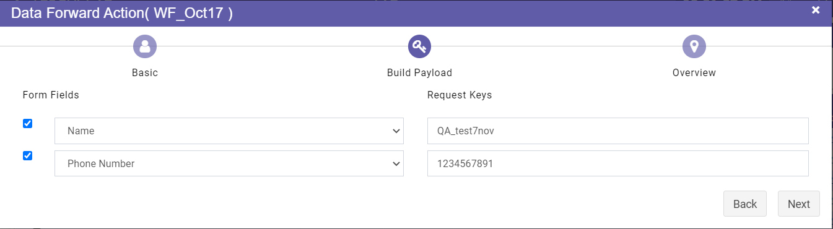
Task: Focus the QA_test7nov request key field
Action: tap(618, 131)
